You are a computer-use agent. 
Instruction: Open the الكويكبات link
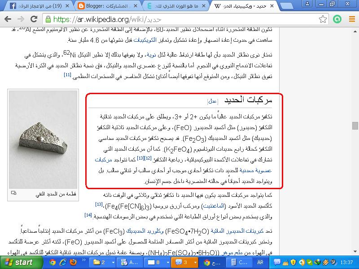(145, 40)
